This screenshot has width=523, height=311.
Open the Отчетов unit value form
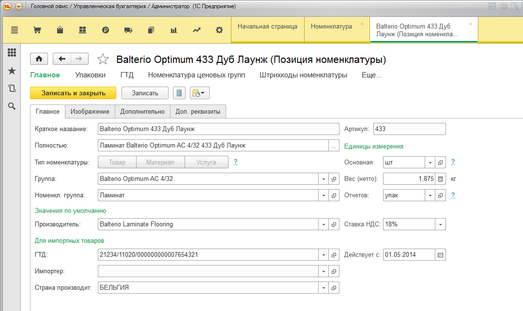tap(440, 195)
